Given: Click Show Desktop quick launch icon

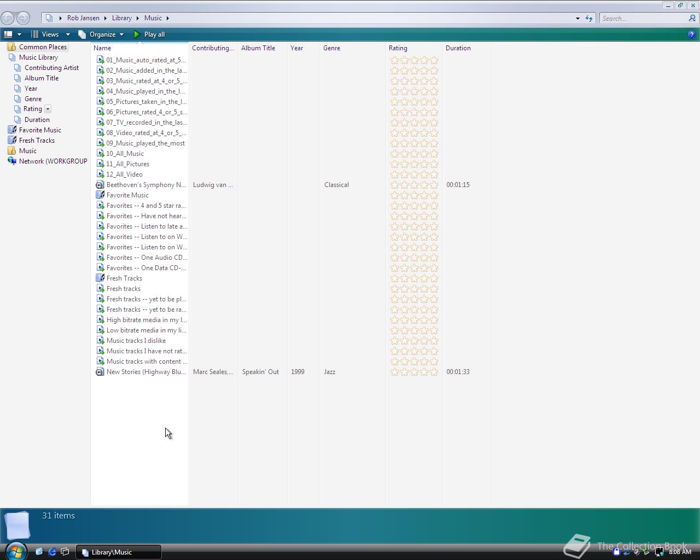Looking at the screenshot, I should 65,552.
